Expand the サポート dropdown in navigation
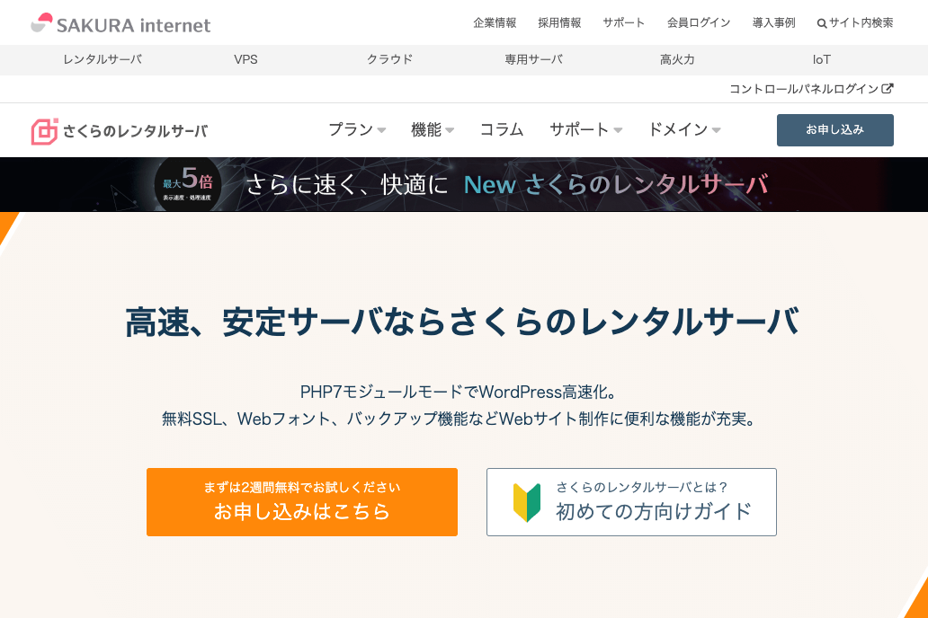 (585, 129)
